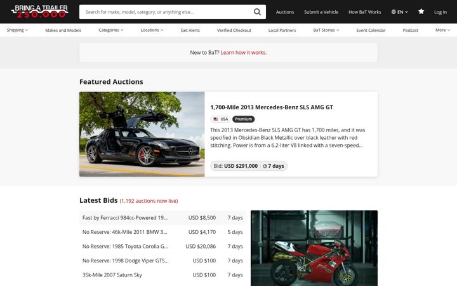This screenshot has width=457, height=286.
Task: Click the USA flag badge
Action: (220, 119)
